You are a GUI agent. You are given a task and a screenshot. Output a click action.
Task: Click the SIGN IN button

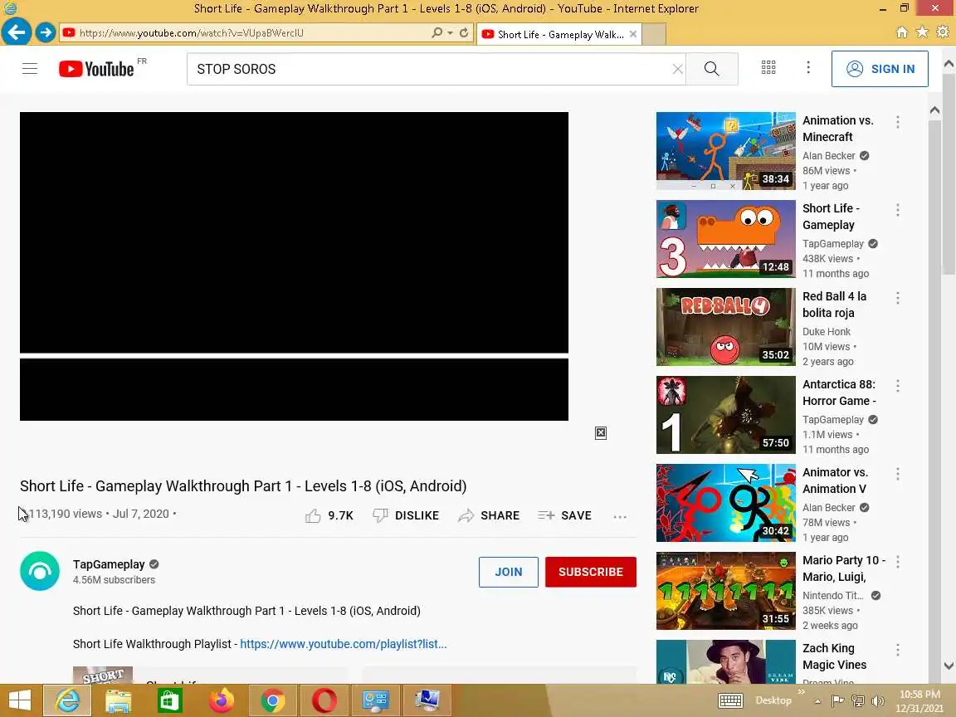(880, 69)
